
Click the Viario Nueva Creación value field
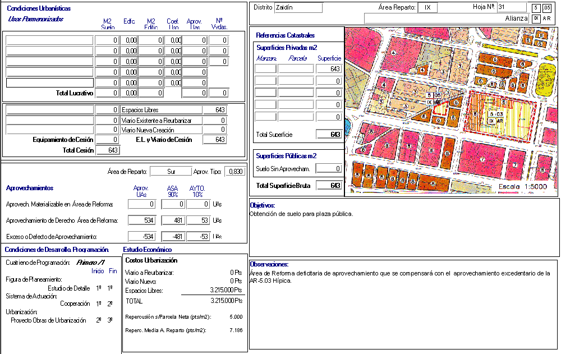tap(215, 130)
